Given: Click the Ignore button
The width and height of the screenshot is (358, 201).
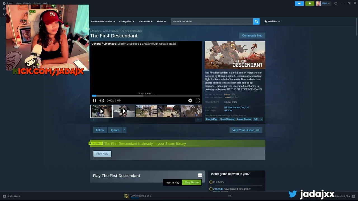Looking at the screenshot, I should [x=115, y=130].
